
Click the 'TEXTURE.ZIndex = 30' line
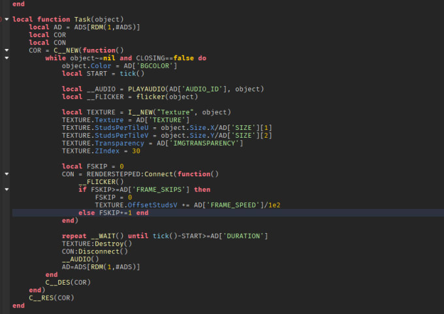point(101,151)
